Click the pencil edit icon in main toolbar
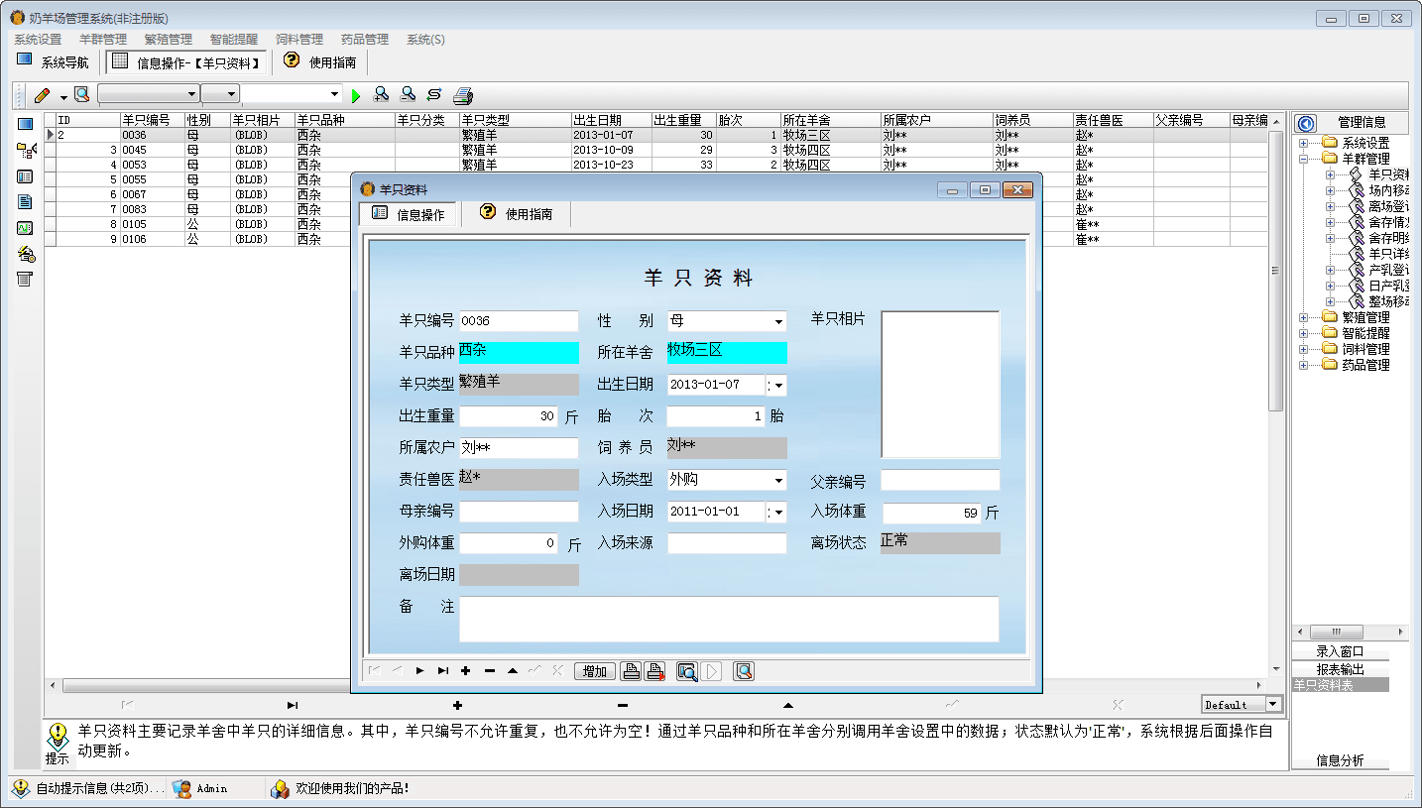This screenshot has width=1422, height=808. tap(42, 95)
